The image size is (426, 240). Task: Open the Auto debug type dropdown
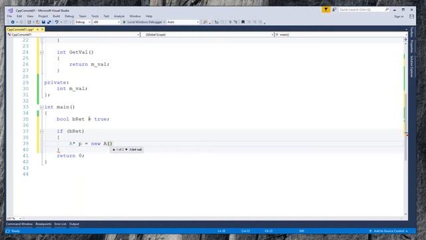click(183, 22)
